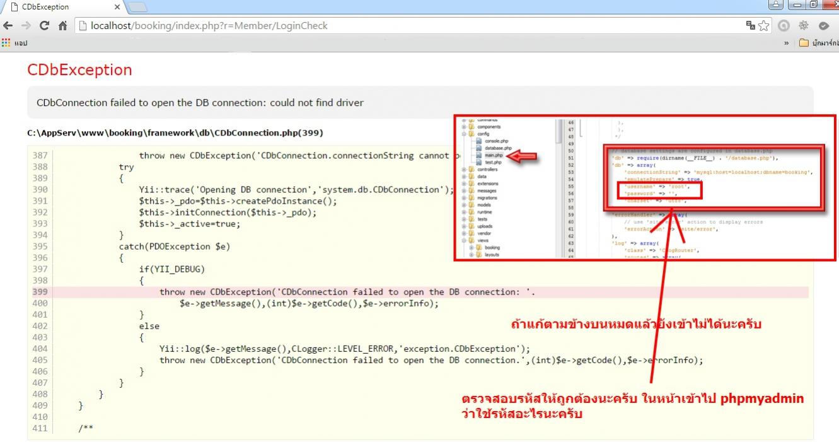Screen dimensions: 839x442
Task: Click the 'try' keyword on line 388
Action: (127, 167)
